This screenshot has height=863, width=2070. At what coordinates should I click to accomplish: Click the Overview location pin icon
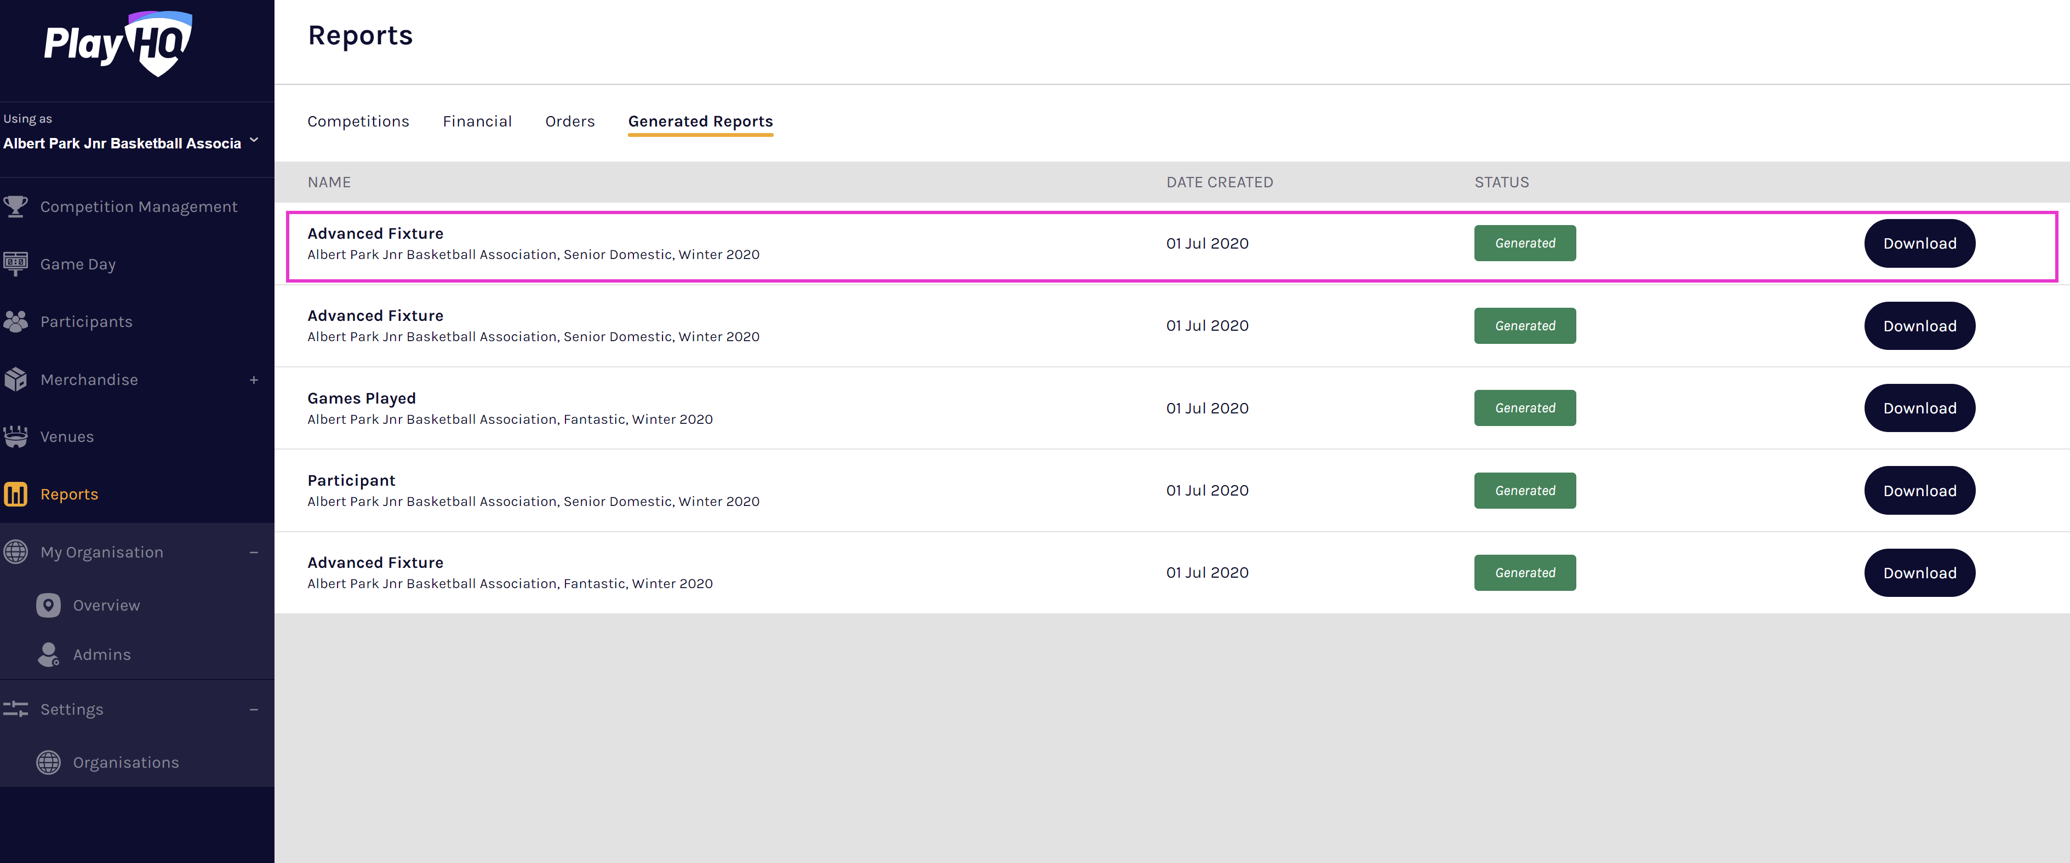(x=48, y=605)
